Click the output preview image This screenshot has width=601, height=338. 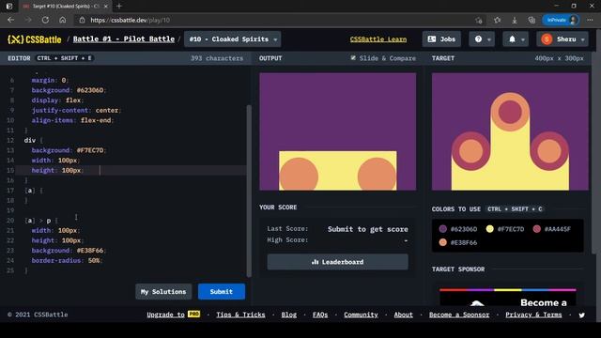click(x=338, y=131)
